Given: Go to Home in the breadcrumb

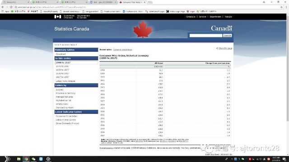Looking at the screenshot, I should 57,45.
